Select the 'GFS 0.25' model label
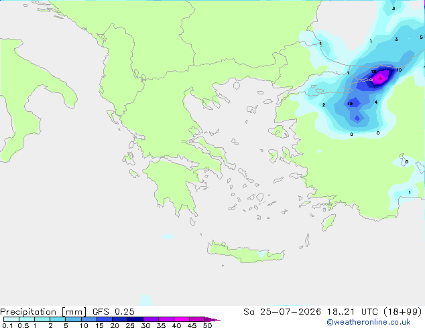425x328 pixels. coord(113,312)
